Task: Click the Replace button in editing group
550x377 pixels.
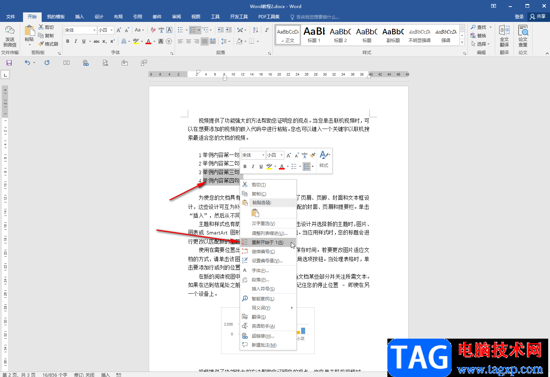Action: coord(478,36)
